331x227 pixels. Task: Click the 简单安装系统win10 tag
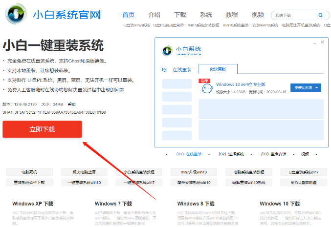click(x=194, y=182)
